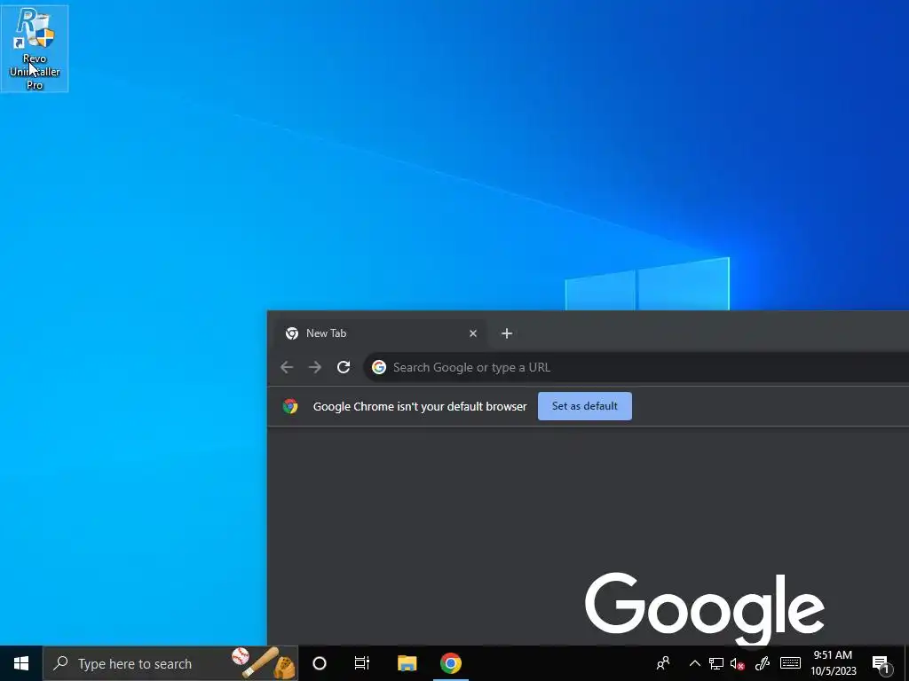Open the clock showing 9:51 AM
This screenshot has width=909, height=681.
coord(833,663)
